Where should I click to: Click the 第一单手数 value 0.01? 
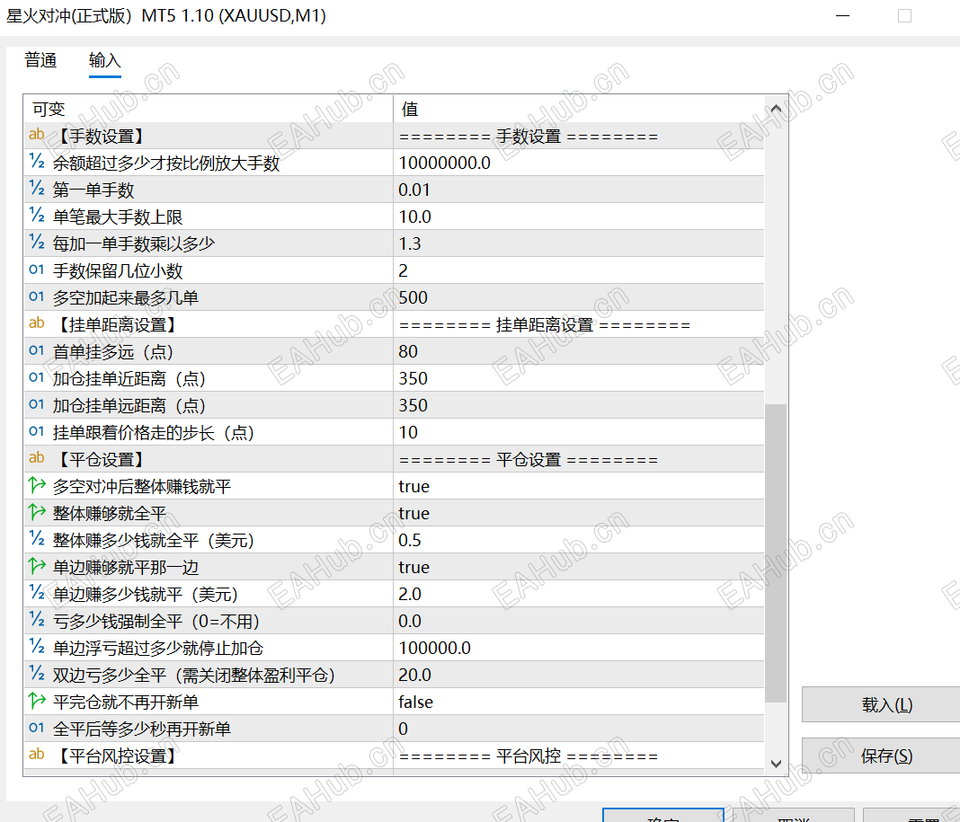click(x=414, y=190)
